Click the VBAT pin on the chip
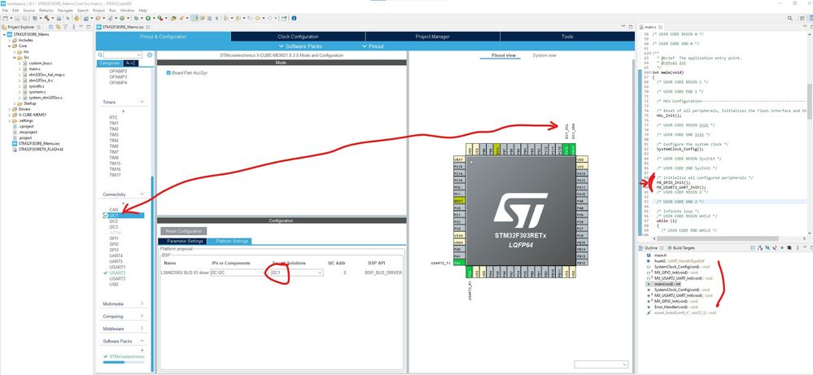The image size is (813, 375). click(458, 159)
